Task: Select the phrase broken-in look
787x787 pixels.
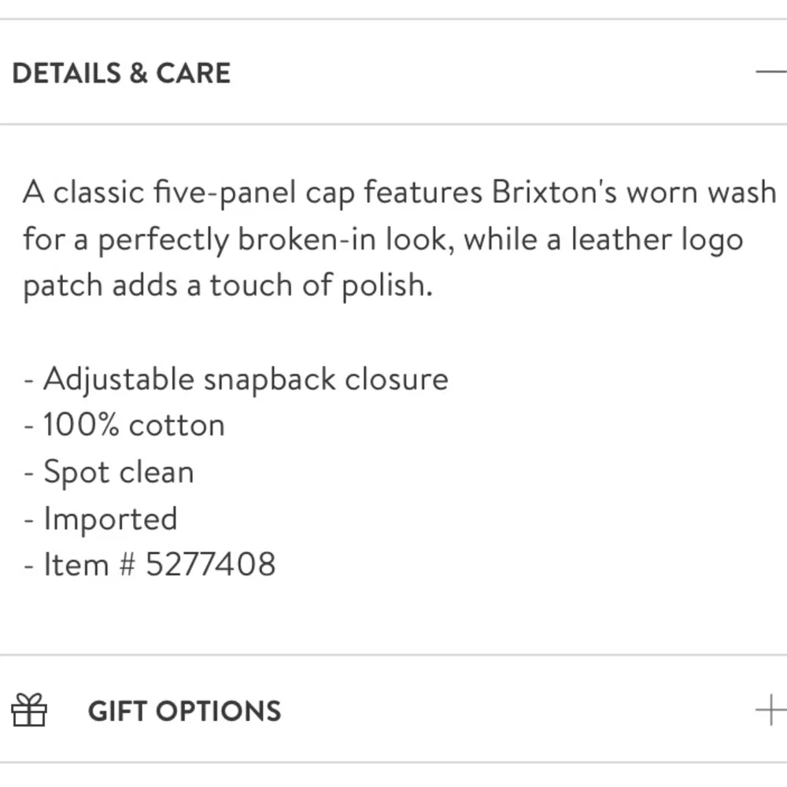Action: coord(342,239)
